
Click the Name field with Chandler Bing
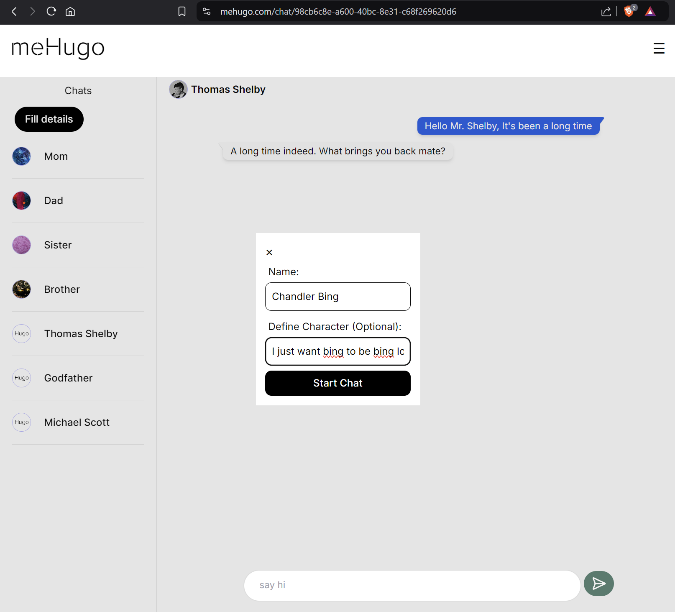338,297
